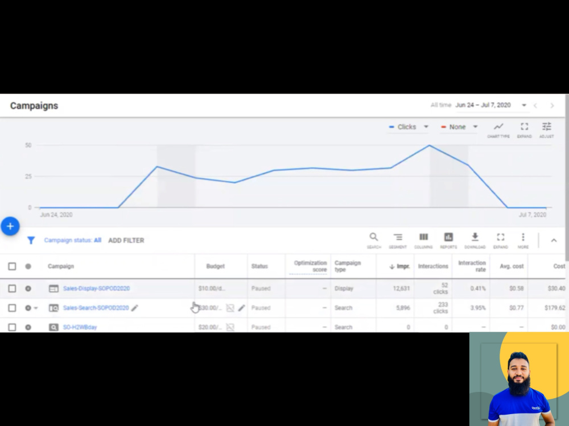Screen dimensions: 569x426
Task: Click Interaction rate column header
Action: (472, 266)
